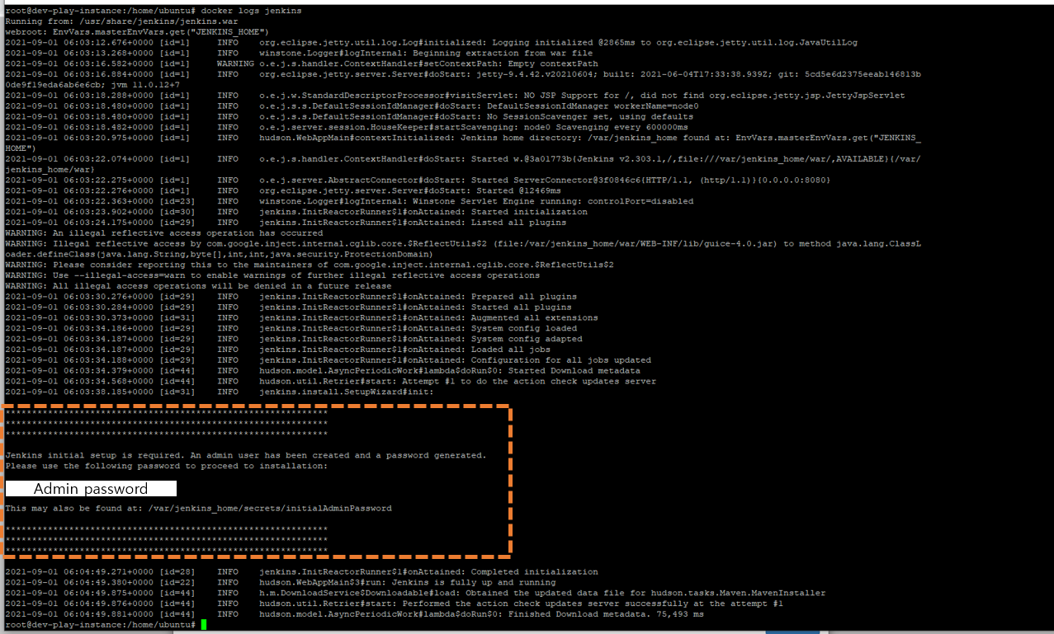Select the "Use --illegal-access=warn" warning line

pyautogui.click(x=272, y=275)
